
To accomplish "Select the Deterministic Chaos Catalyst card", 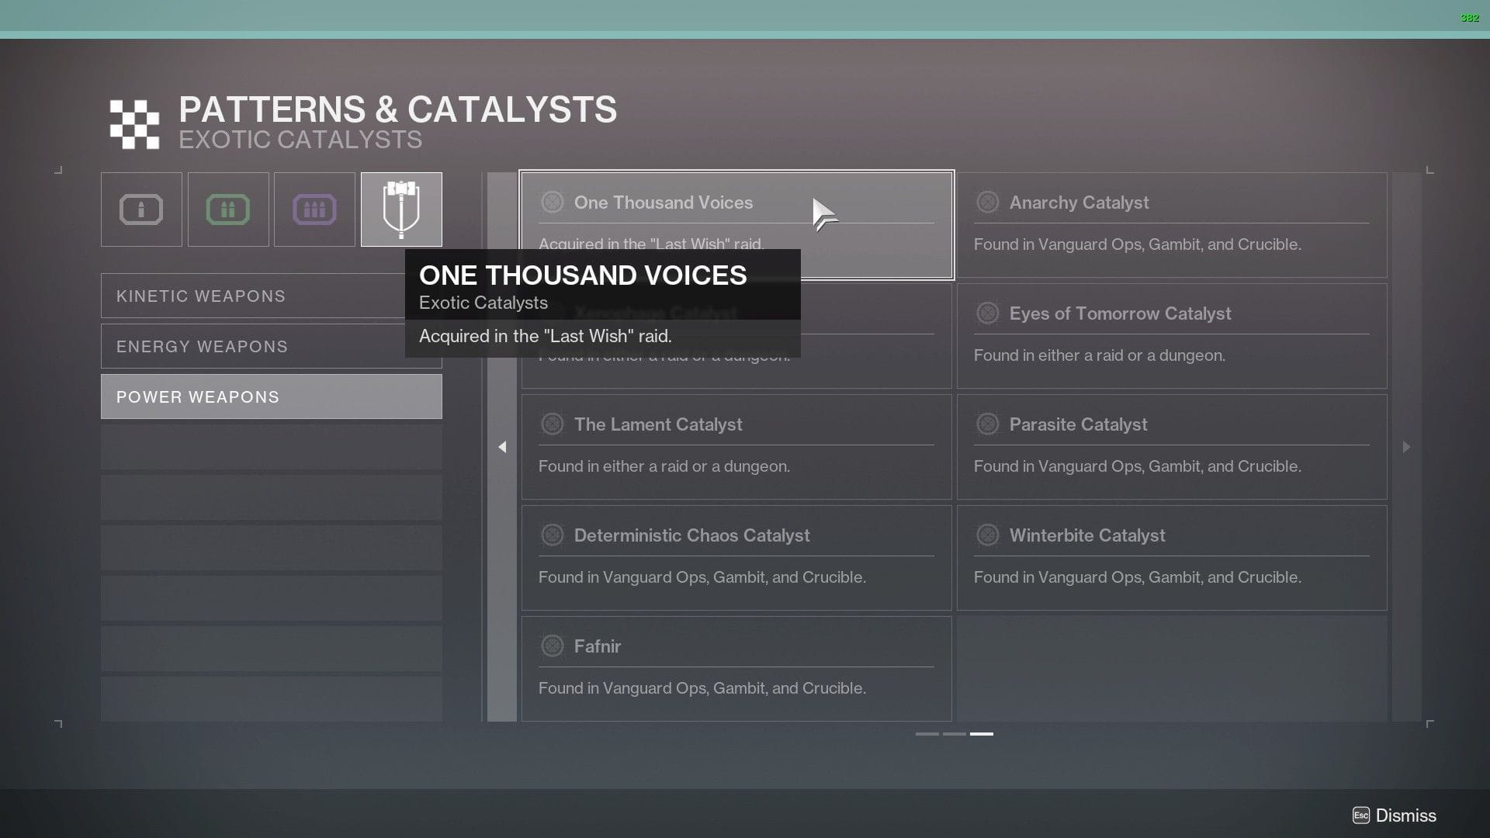I will coord(736,558).
